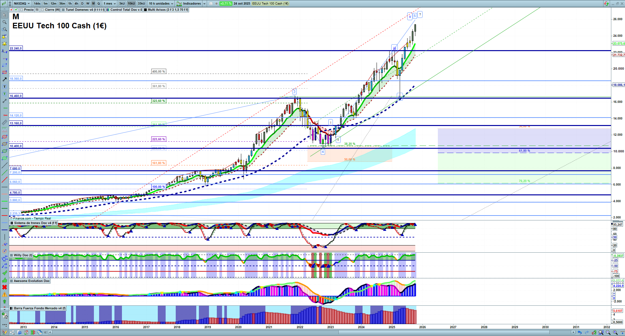
Task: Select the black arrow drawing tool
Action: [5, 79]
